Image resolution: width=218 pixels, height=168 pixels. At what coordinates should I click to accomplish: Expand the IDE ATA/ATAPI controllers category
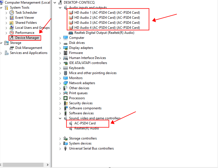60,63
